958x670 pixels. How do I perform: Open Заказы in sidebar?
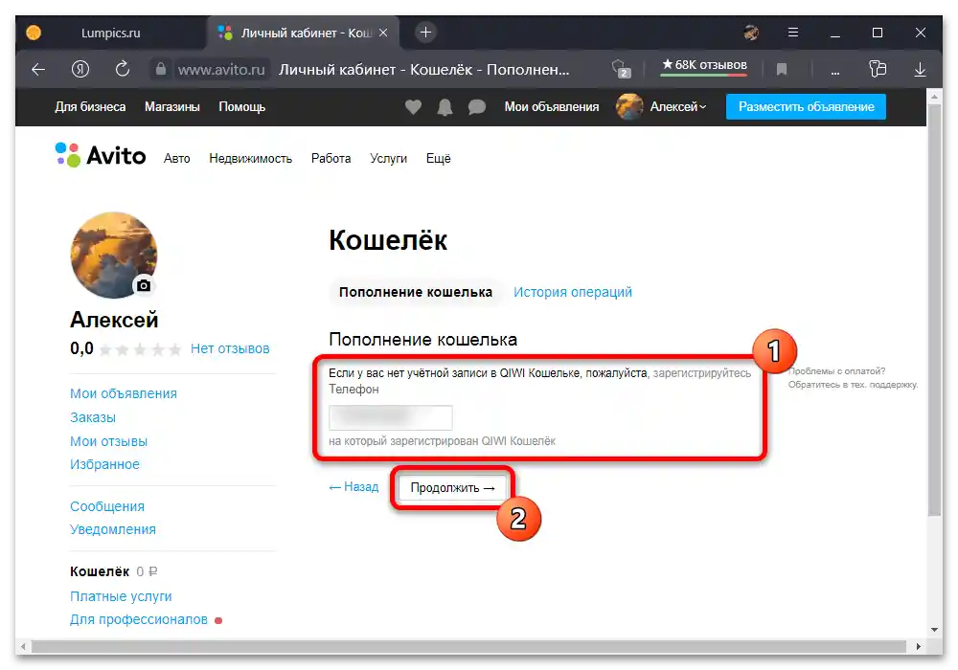coord(93,417)
